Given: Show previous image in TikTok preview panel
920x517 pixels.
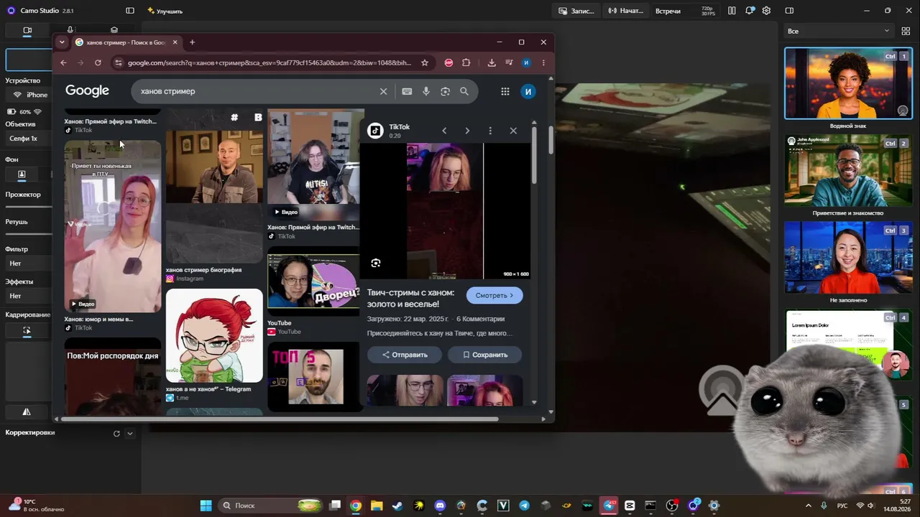Looking at the screenshot, I should [444, 131].
